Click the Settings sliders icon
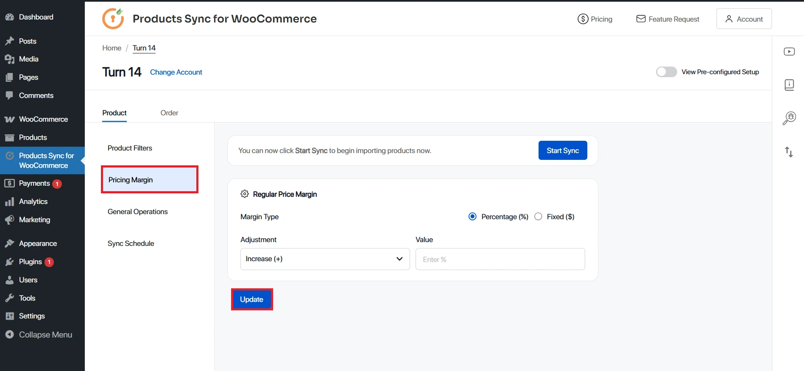Screen dimensions: 804x371 click(x=9, y=316)
